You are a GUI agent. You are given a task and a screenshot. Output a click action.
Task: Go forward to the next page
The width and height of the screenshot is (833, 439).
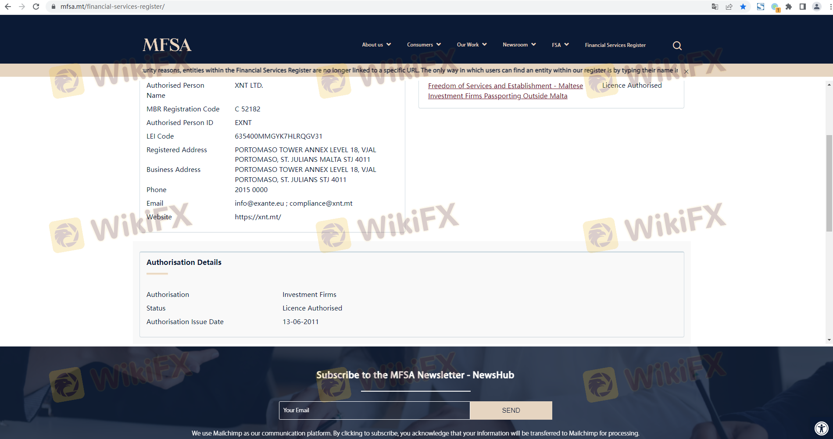22,7
